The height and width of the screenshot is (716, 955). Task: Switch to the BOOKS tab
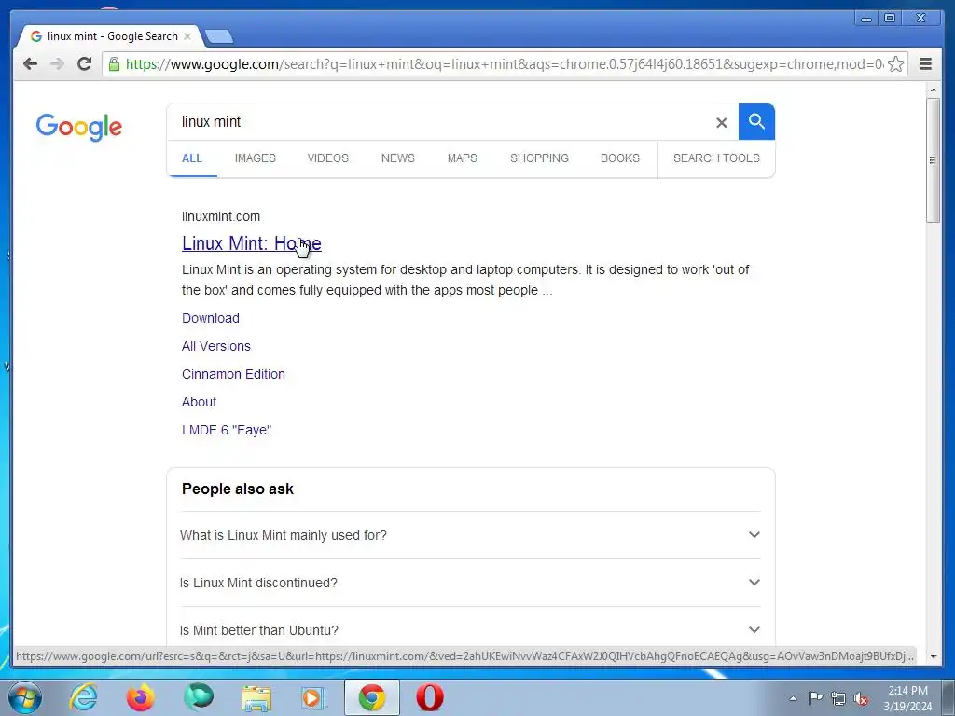[x=620, y=158]
